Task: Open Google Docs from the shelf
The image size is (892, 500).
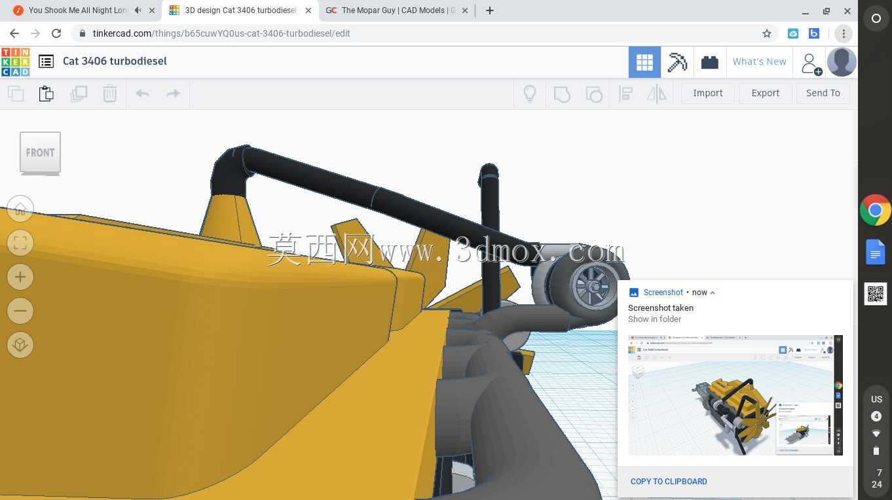Action: pos(876,252)
